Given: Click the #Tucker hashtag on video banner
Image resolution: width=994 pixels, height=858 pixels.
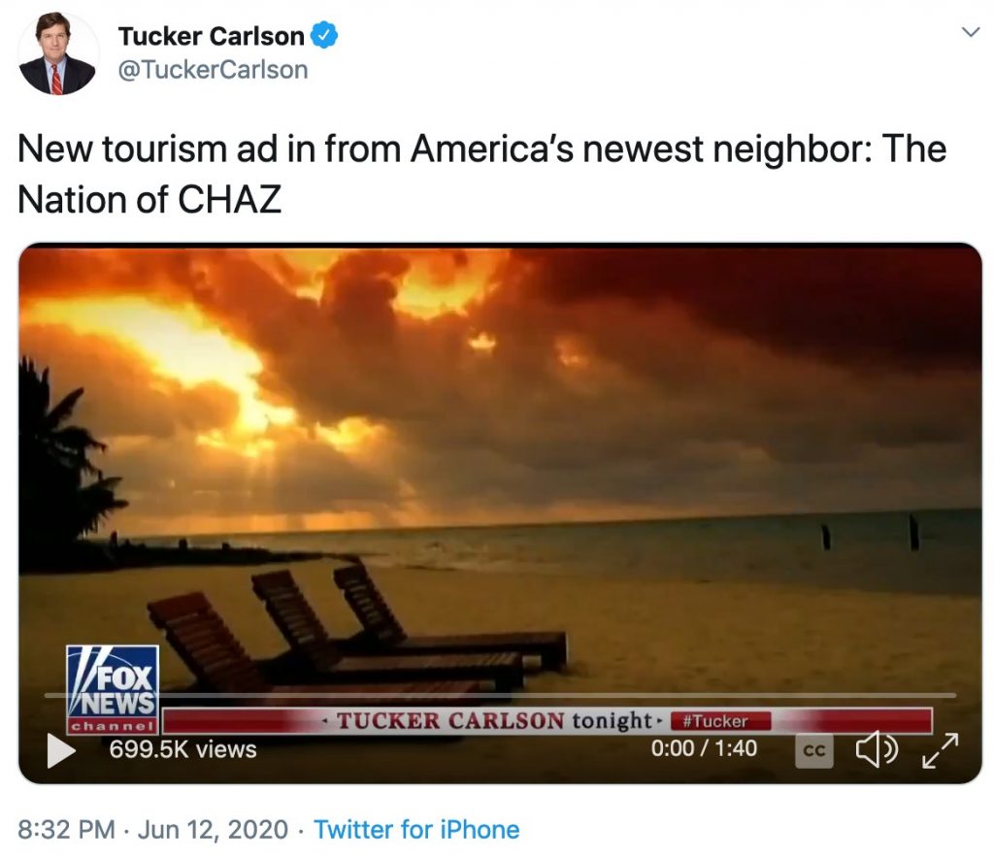Looking at the screenshot, I should pos(721,721).
